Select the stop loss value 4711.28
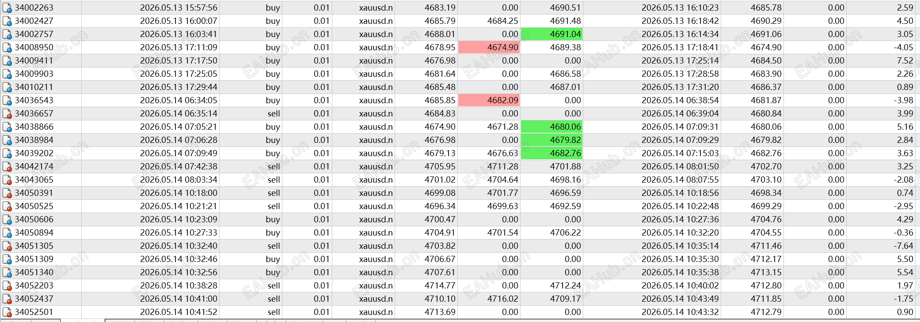 click(503, 166)
